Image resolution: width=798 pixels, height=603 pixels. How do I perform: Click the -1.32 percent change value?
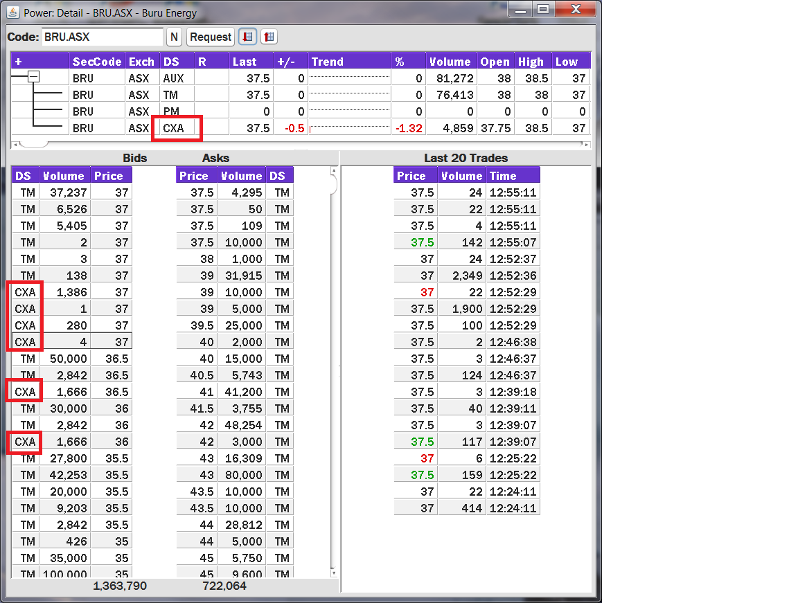[x=408, y=128]
